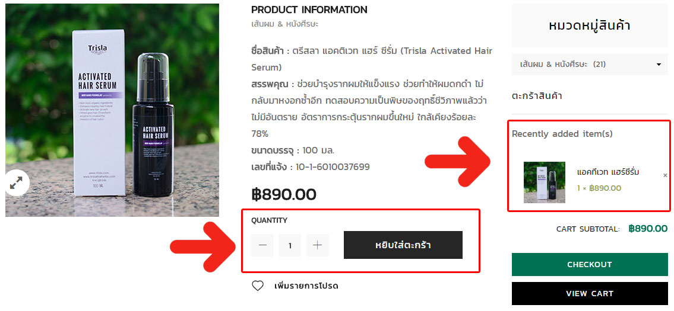Viewport: 674px width, 311px height.
Task: Click the cart subtotal amount
Action: click(x=648, y=229)
